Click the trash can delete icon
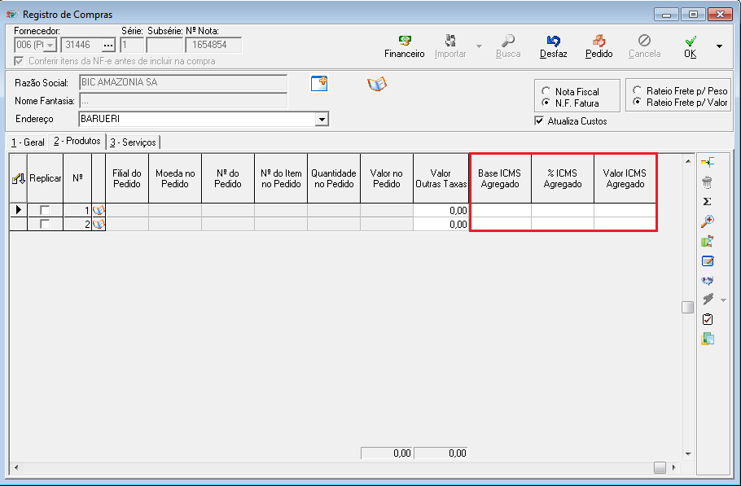 707,182
